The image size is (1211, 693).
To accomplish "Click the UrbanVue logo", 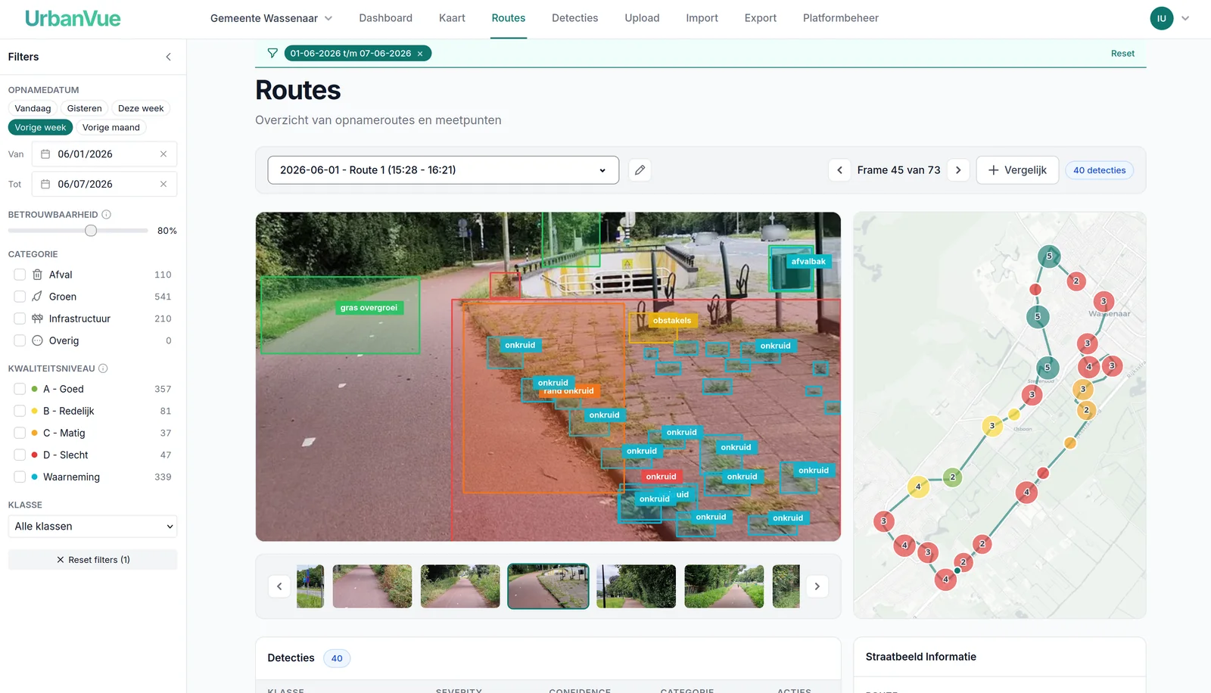I will click(73, 18).
